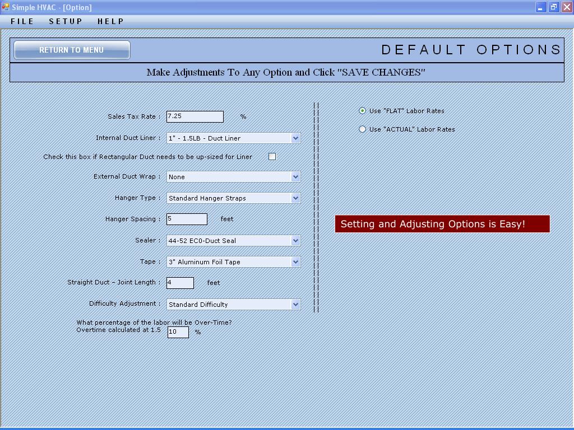Click the Sales Tax Rate input field
Viewport: 574px width, 430px height.
(x=195, y=116)
